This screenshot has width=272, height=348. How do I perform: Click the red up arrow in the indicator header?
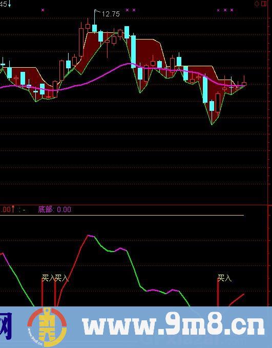(x=13, y=209)
